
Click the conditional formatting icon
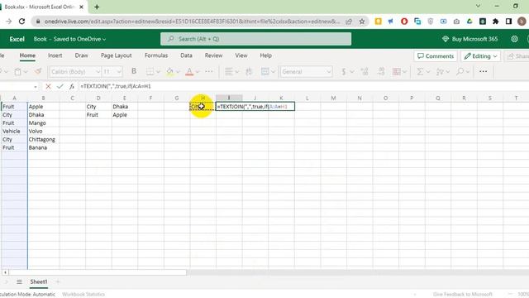pos(397,71)
